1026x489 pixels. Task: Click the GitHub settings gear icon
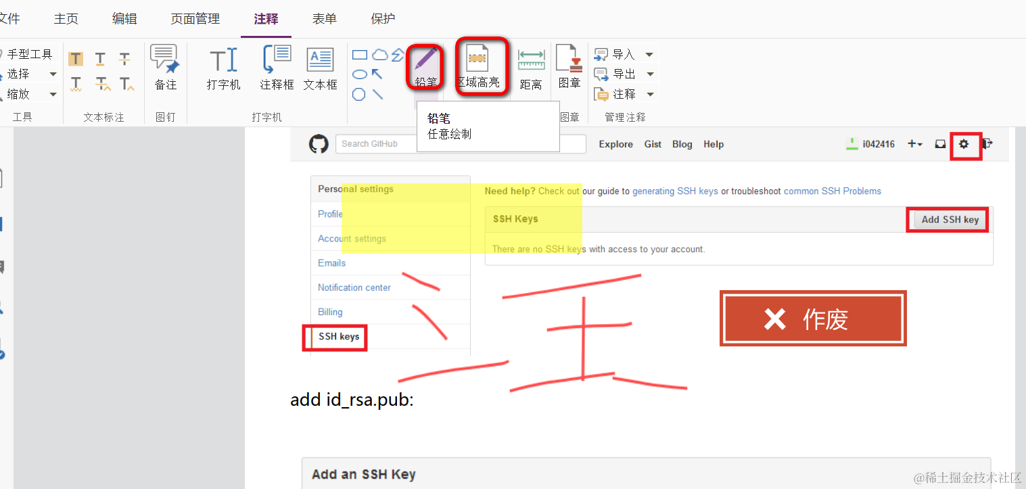[x=964, y=143]
